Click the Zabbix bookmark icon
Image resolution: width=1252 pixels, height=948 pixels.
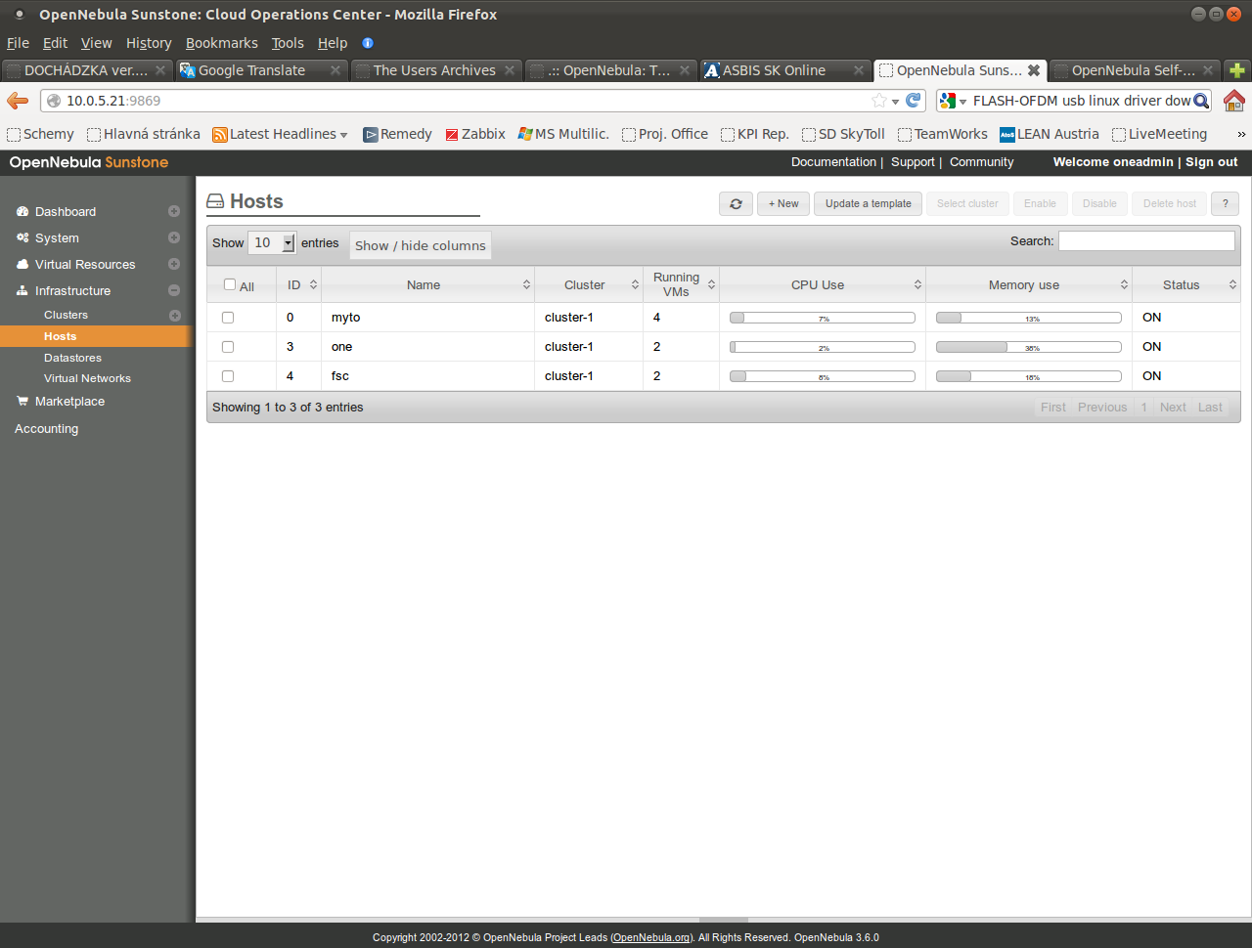452,135
